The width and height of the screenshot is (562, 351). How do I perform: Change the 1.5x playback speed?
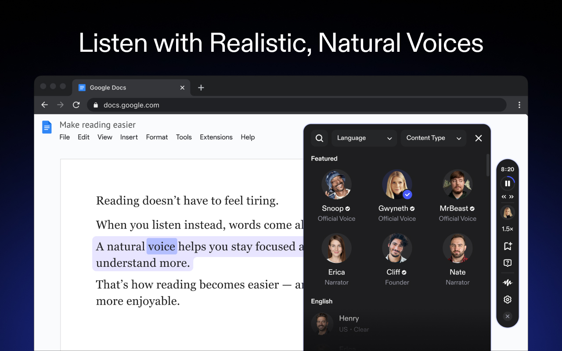pos(507,229)
